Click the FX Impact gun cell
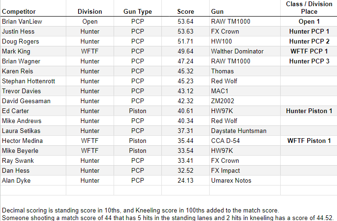This screenshot has width=337, height=221. [x=245, y=171]
